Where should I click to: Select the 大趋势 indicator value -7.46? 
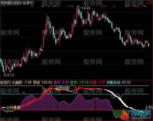27,82
